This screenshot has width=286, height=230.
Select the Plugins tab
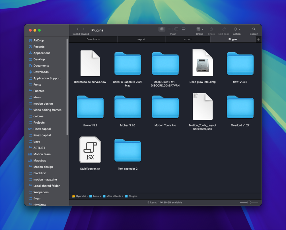(x=233, y=39)
